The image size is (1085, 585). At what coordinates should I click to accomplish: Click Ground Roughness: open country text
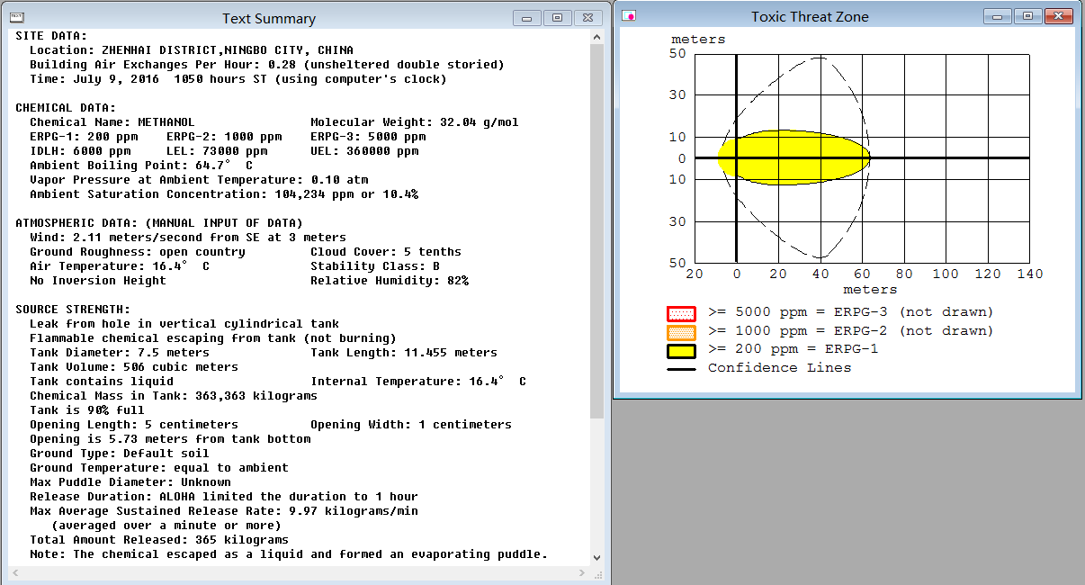click(138, 252)
